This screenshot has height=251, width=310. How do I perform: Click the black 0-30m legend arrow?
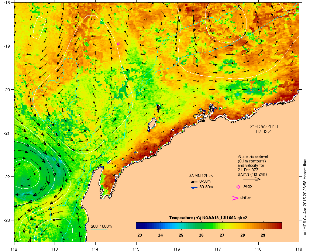(194, 182)
